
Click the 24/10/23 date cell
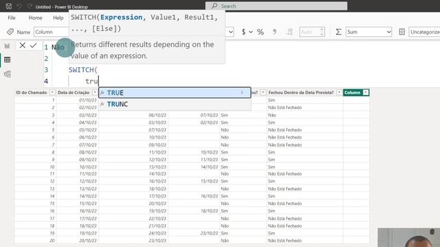157,233
